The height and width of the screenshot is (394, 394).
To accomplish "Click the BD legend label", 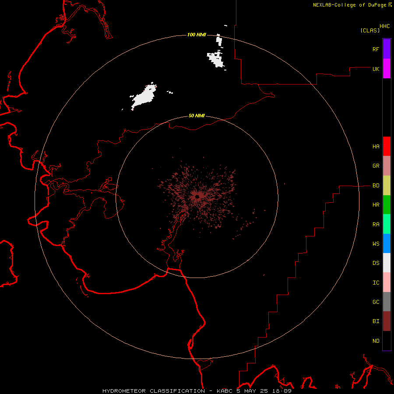I will point(376,186).
